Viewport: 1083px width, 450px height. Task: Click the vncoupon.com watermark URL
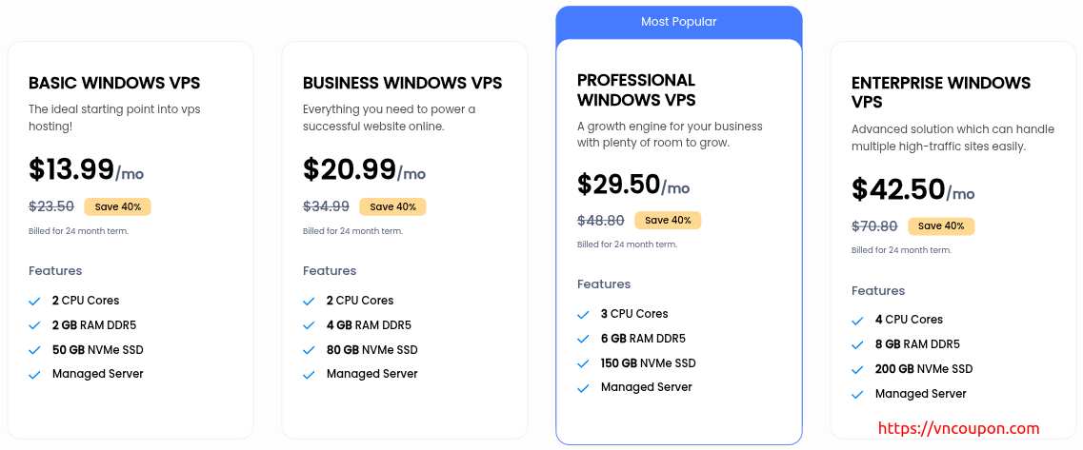958,429
